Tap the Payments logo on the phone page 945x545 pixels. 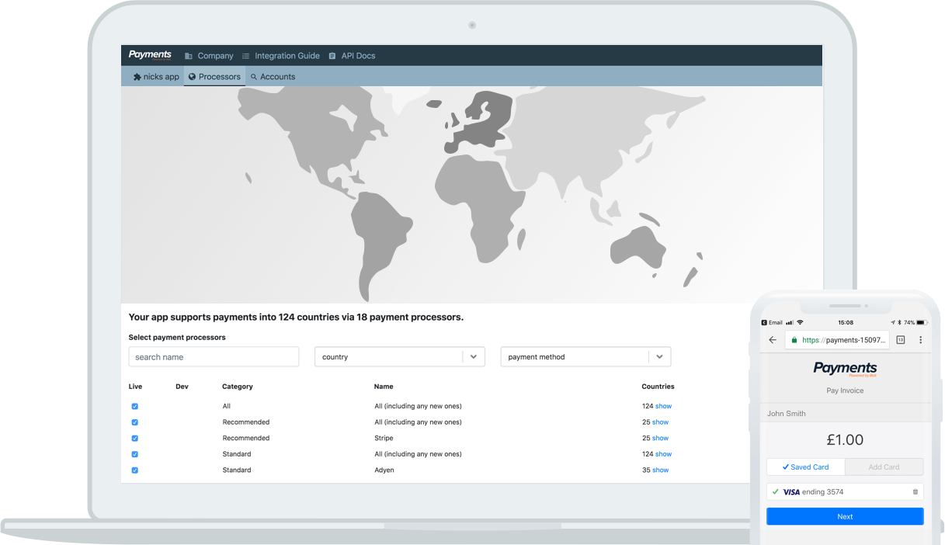click(845, 369)
